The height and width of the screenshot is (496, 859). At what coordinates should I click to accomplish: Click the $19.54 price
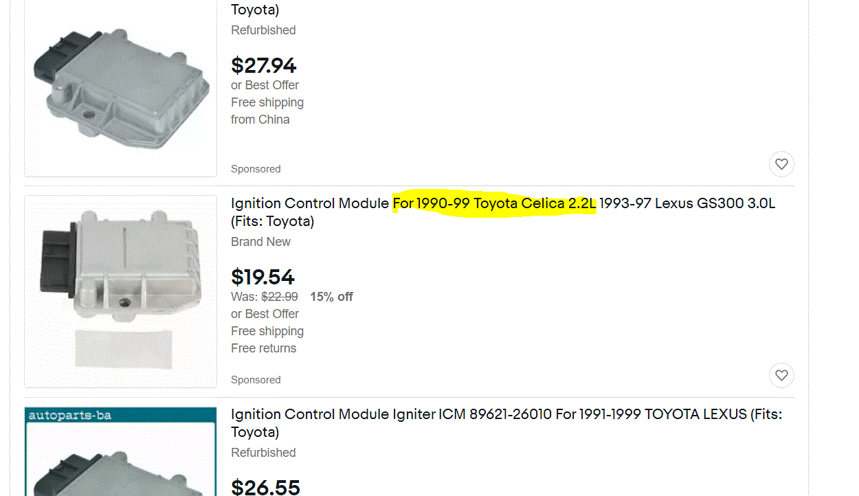263,277
